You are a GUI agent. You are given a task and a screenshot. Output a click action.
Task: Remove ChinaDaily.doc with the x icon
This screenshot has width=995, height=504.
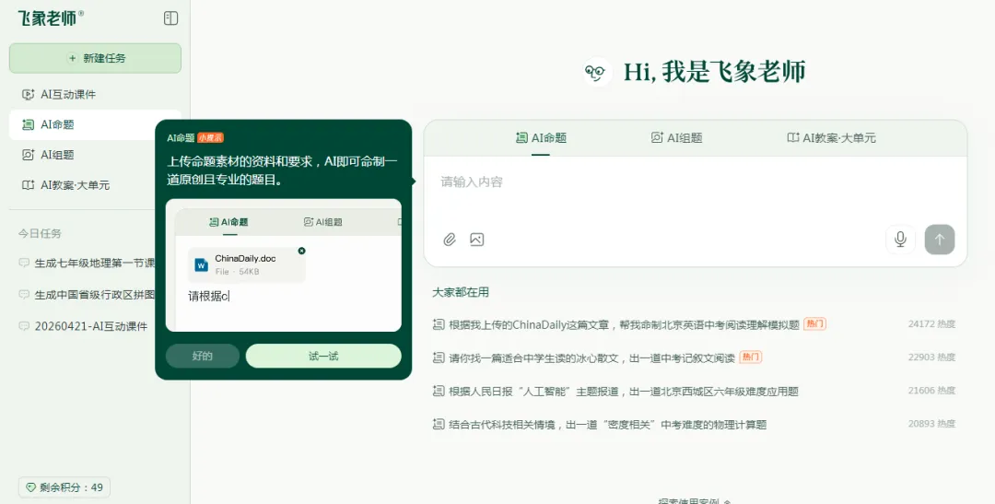click(x=301, y=251)
